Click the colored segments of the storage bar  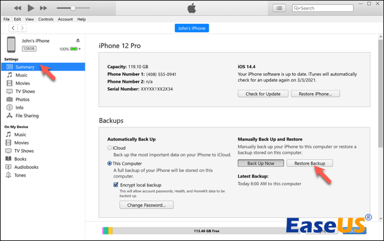pyautogui.click(x=108, y=231)
